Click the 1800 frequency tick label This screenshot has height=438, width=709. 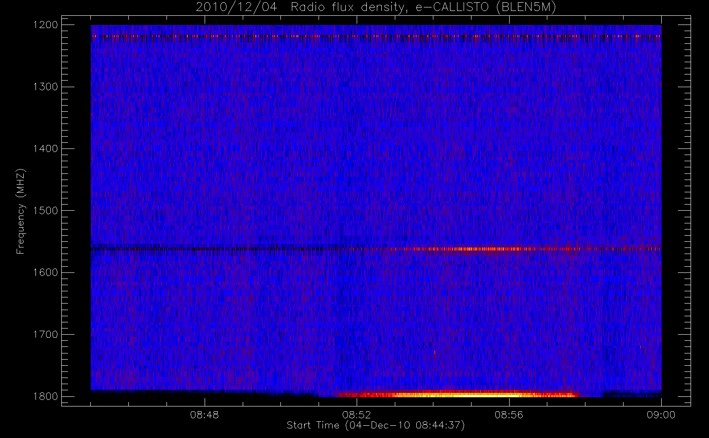click(46, 396)
